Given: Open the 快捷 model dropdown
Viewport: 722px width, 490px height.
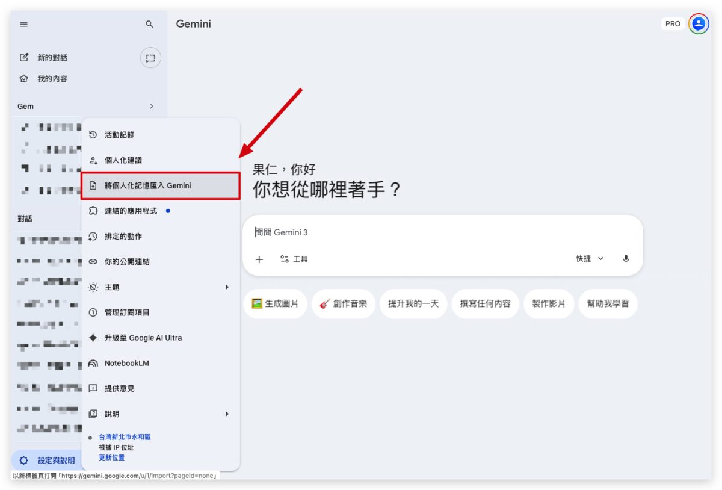Looking at the screenshot, I should pyautogui.click(x=590, y=258).
